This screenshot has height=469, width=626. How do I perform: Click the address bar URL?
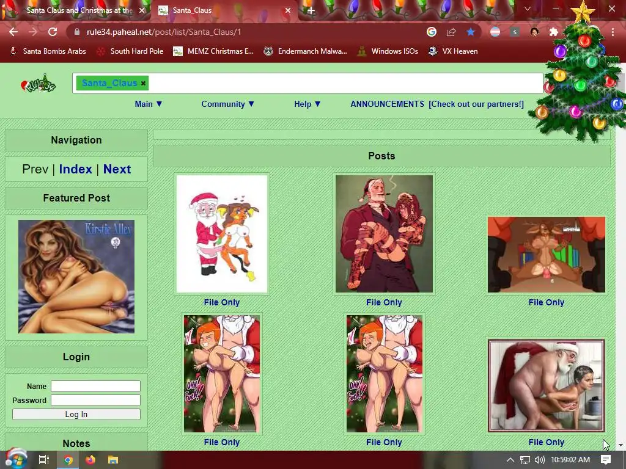click(164, 32)
